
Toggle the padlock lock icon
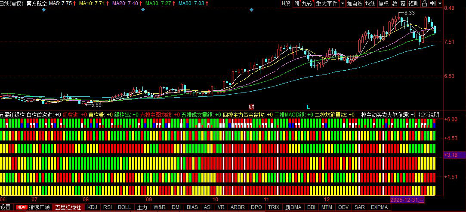click(425, 3)
